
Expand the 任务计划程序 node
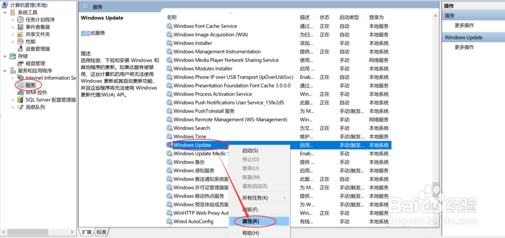coord(13,20)
